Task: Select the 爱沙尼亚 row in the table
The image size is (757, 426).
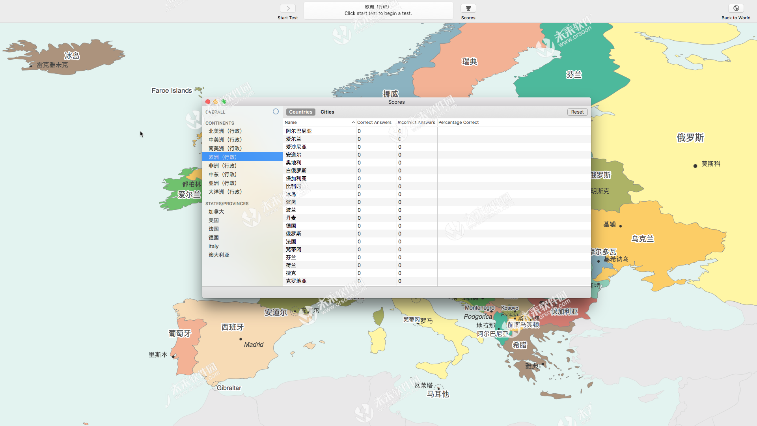Action: pos(437,147)
